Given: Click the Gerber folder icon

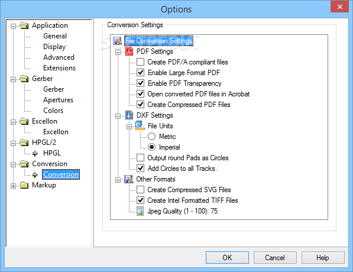Looking at the screenshot, I should [24, 79].
